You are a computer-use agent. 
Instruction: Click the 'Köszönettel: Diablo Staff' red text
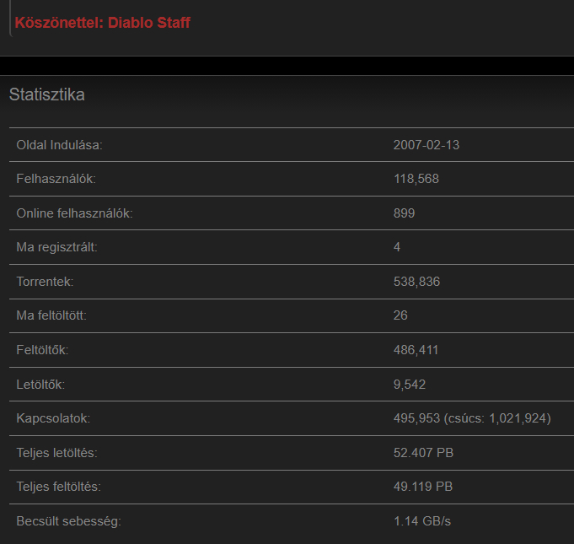[x=103, y=23]
